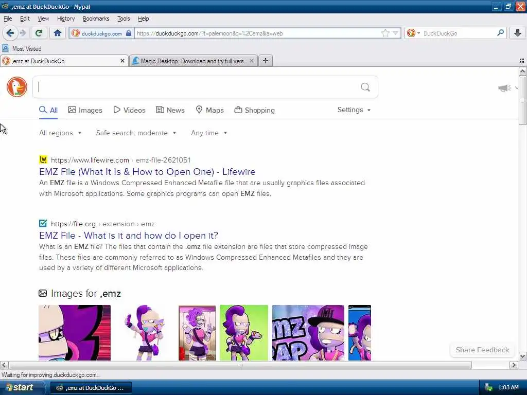
Task: Select the ',emz at DuckDuckGo' tab
Action: point(64,61)
